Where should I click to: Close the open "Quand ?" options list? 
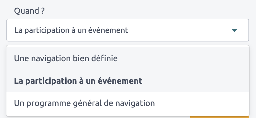tap(234, 30)
